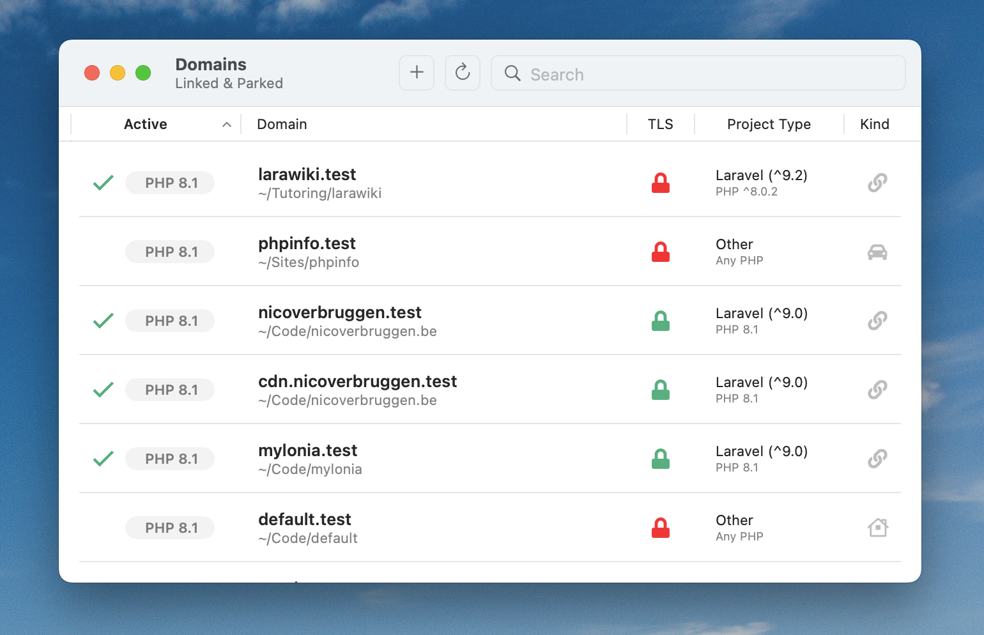Click PHP 8.1 badge for larawiki.test

click(170, 183)
